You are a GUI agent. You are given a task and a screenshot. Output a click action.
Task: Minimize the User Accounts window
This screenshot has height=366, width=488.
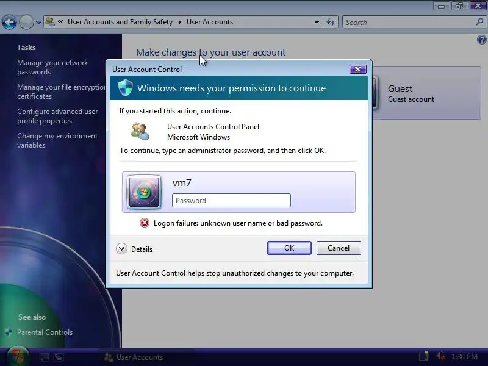point(441,5)
